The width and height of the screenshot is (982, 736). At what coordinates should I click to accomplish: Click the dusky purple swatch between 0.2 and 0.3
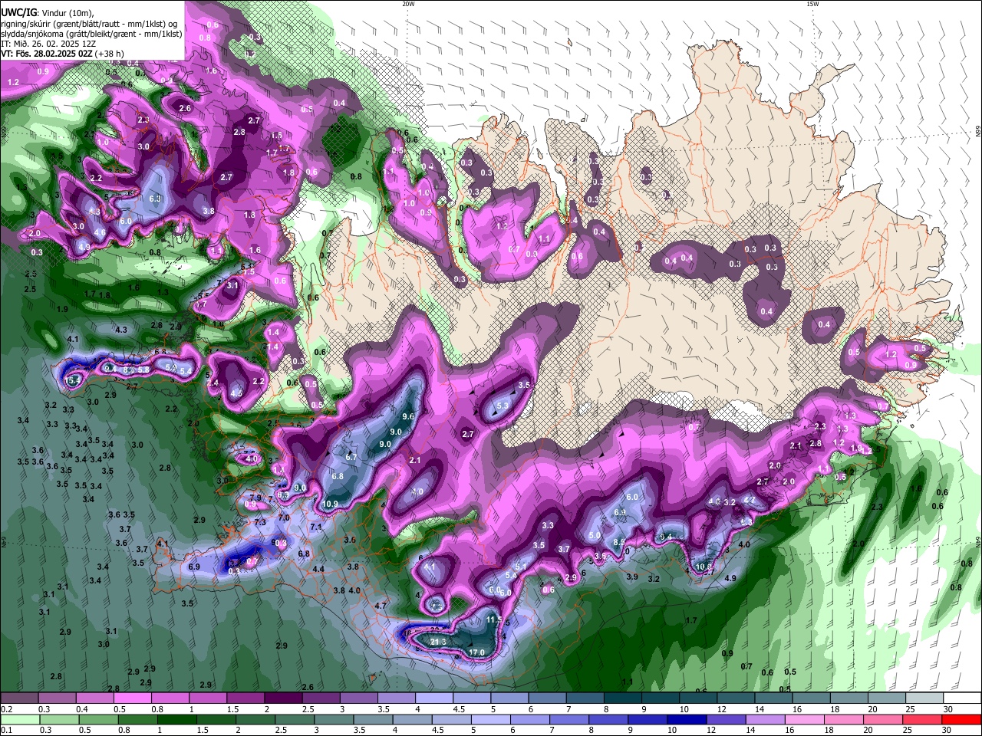click(x=20, y=698)
